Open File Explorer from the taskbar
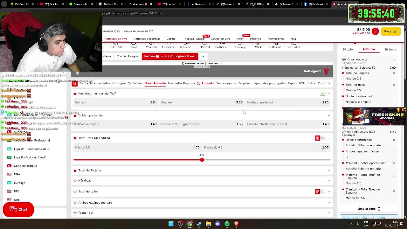The width and height of the screenshot is (407, 229). point(208,224)
